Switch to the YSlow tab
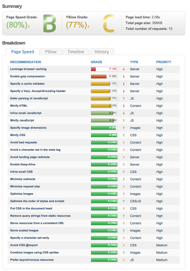The width and height of the screenshot is (190, 271). pyautogui.click(x=51, y=52)
